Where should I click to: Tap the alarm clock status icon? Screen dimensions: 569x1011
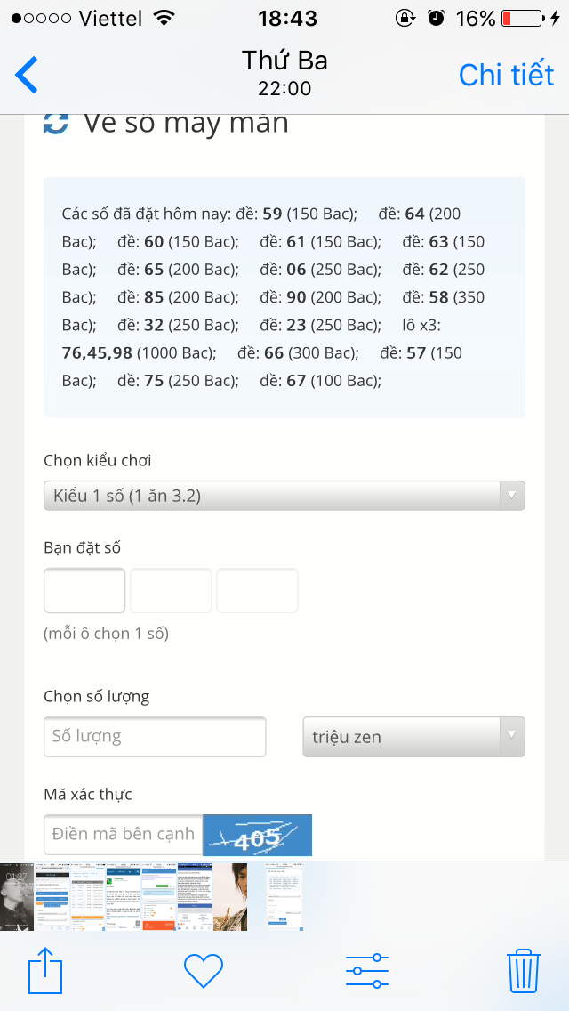pyautogui.click(x=437, y=18)
